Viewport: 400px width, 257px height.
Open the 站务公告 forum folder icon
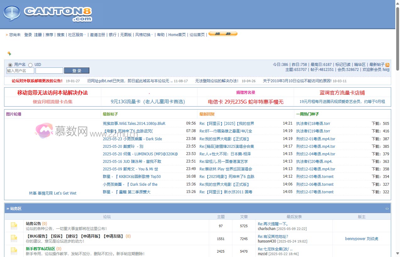point(14,226)
